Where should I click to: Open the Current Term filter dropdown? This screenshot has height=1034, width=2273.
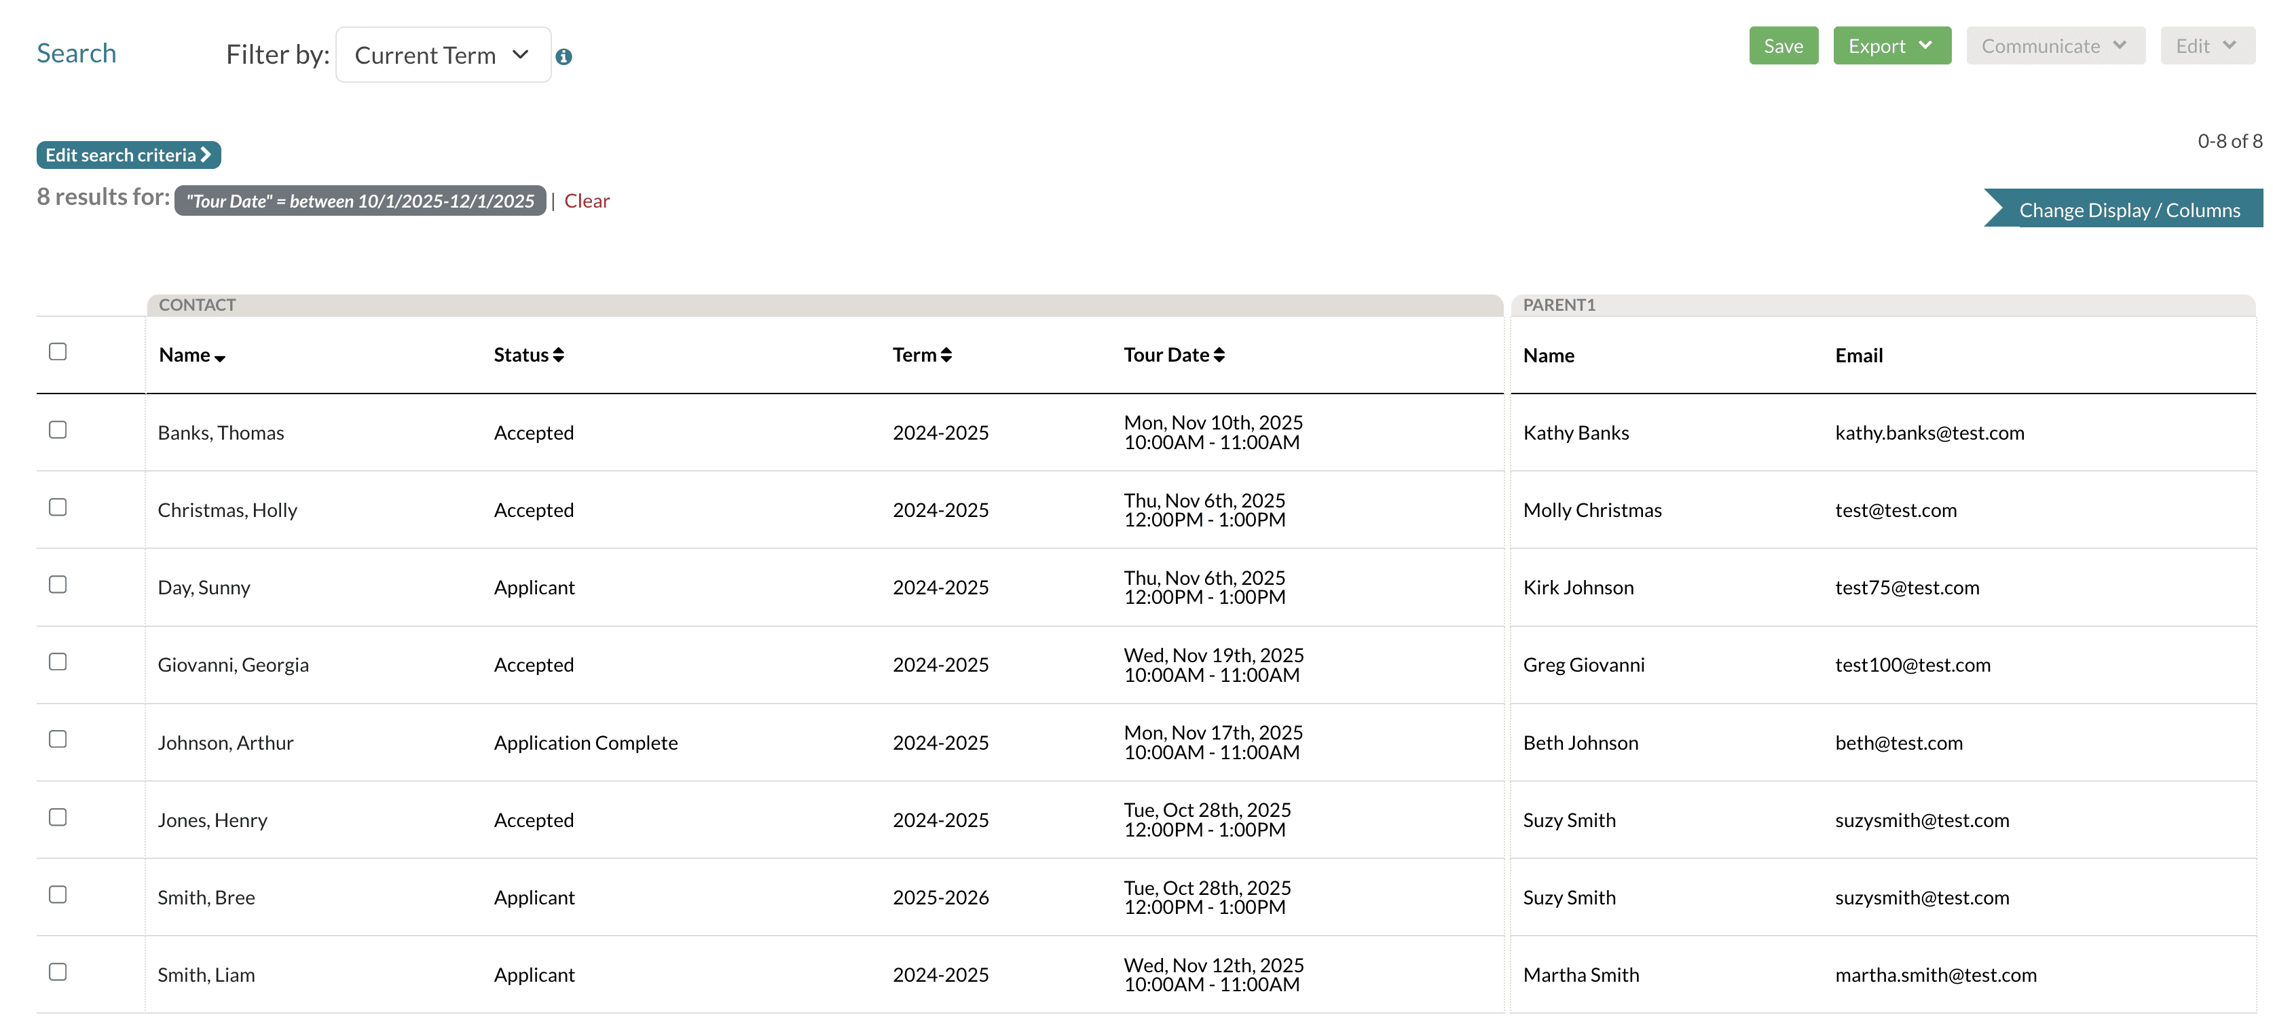pos(443,55)
